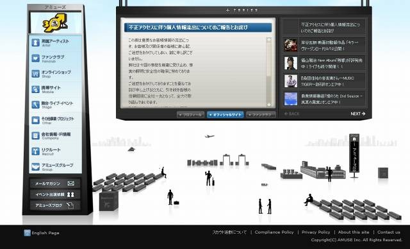Open the Contact us link

click(x=389, y=232)
